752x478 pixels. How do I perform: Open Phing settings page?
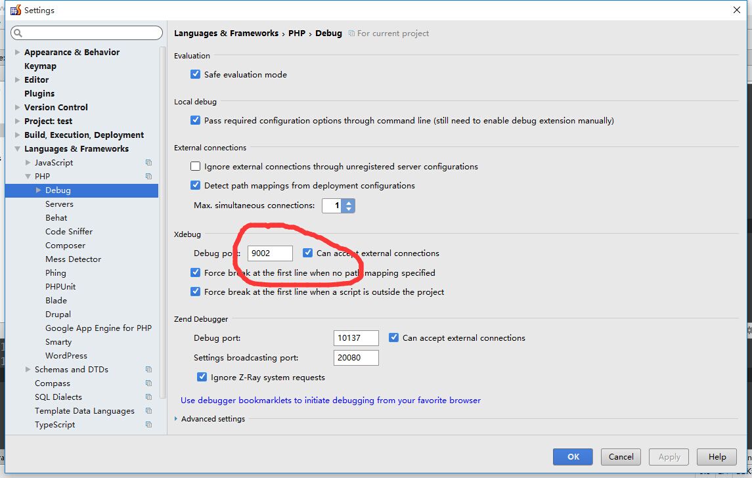pos(56,272)
